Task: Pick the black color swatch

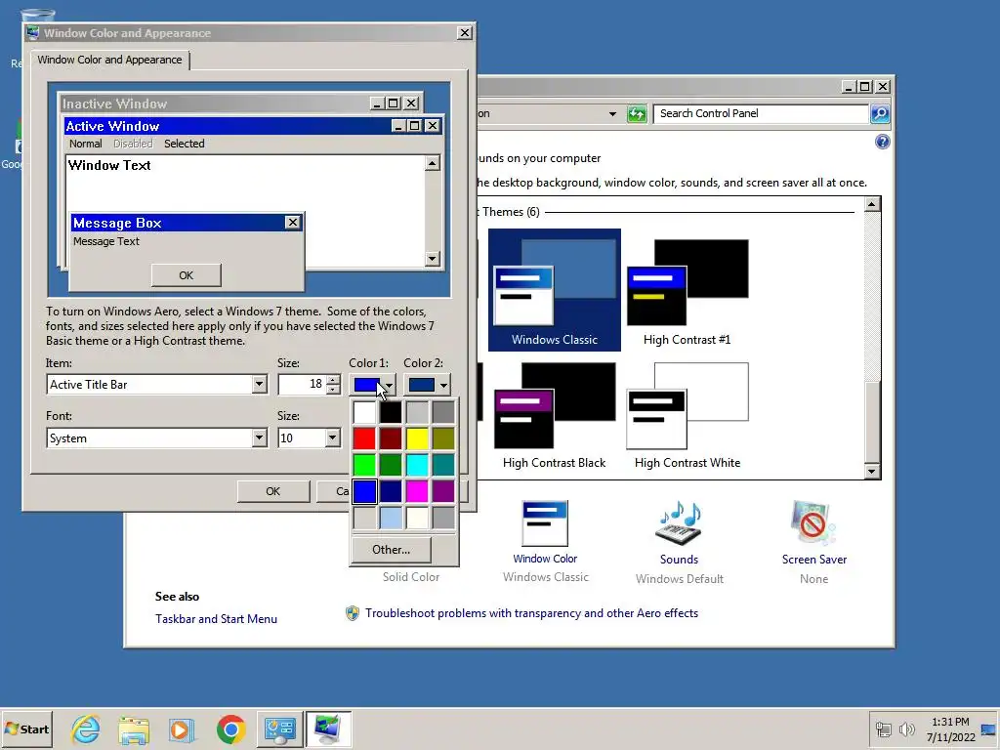Action: pyautogui.click(x=391, y=412)
